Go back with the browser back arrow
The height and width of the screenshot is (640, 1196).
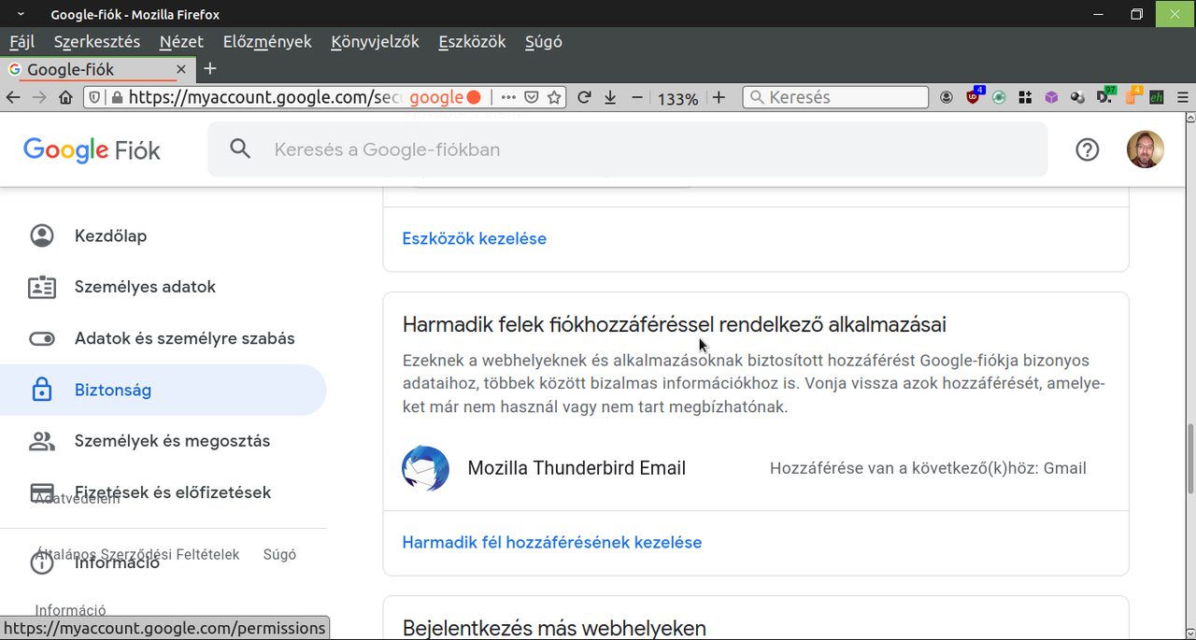(x=13, y=97)
